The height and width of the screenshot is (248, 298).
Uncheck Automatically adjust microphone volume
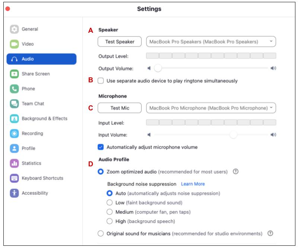[101, 147]
